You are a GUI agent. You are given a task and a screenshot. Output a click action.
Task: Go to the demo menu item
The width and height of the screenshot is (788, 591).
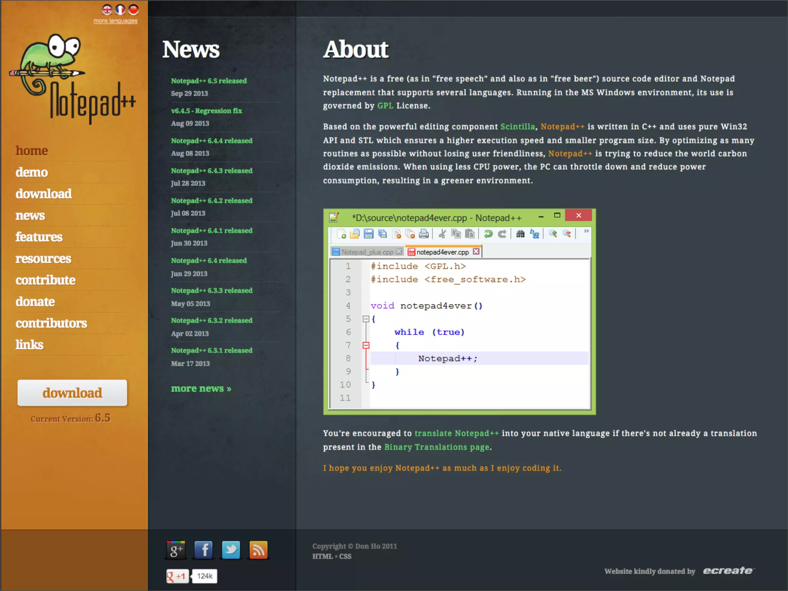(32, 172)
